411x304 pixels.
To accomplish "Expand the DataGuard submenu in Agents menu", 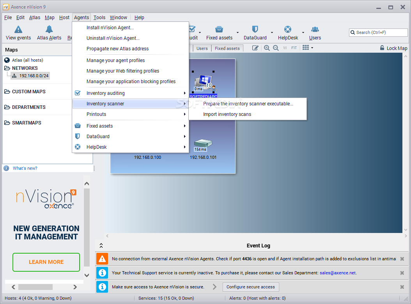I will point(184,137).
